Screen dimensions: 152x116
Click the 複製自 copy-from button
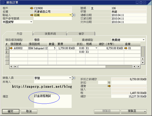(x=107, y=111)
